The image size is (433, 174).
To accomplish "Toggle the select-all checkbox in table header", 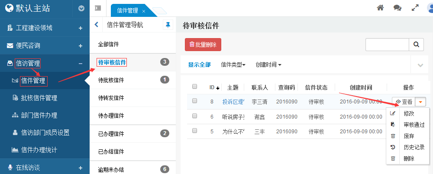I will click(x=194, y=87).
